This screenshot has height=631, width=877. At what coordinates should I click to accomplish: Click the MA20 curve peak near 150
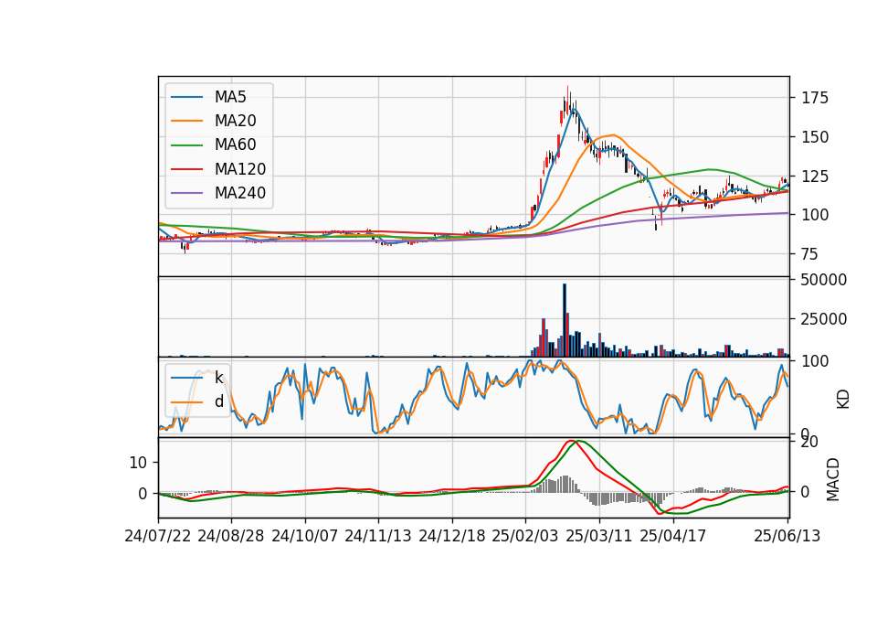(613, 135)
